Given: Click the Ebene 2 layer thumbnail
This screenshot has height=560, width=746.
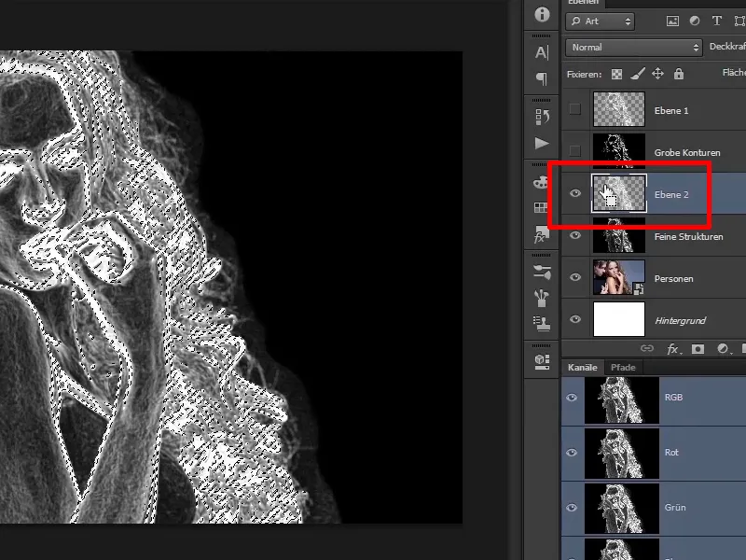Looking at the screenshot, I should click(619, 193).
